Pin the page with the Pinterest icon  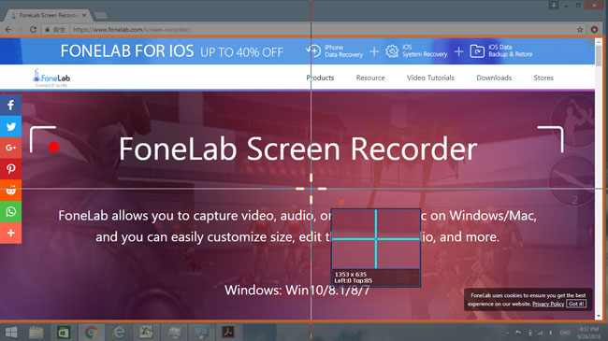(10, 169)
